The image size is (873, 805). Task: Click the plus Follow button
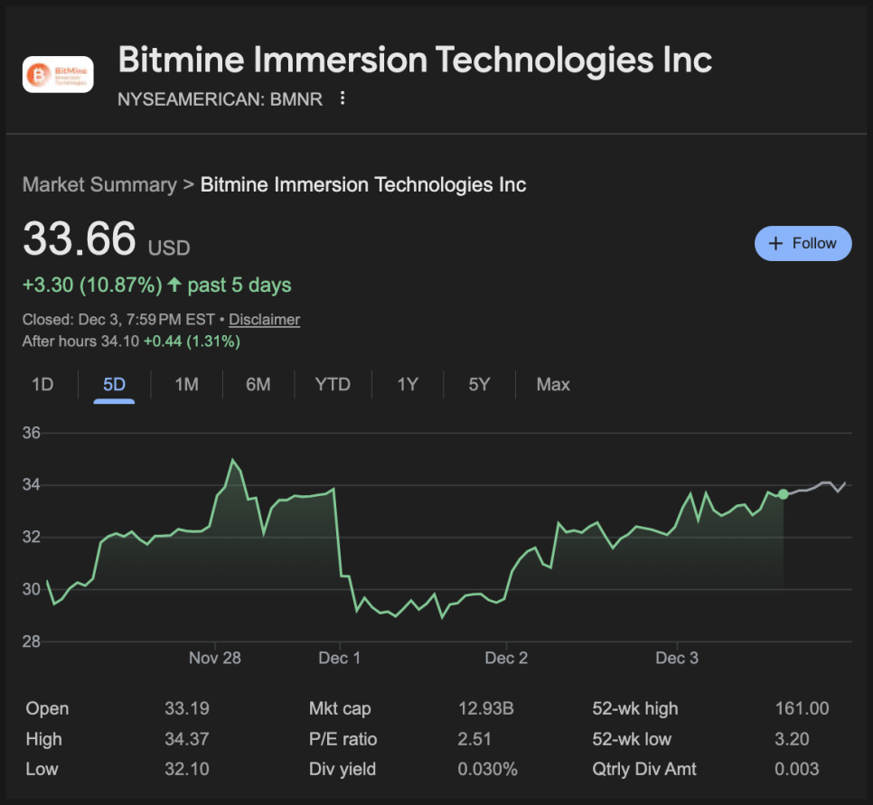(803, 243)
